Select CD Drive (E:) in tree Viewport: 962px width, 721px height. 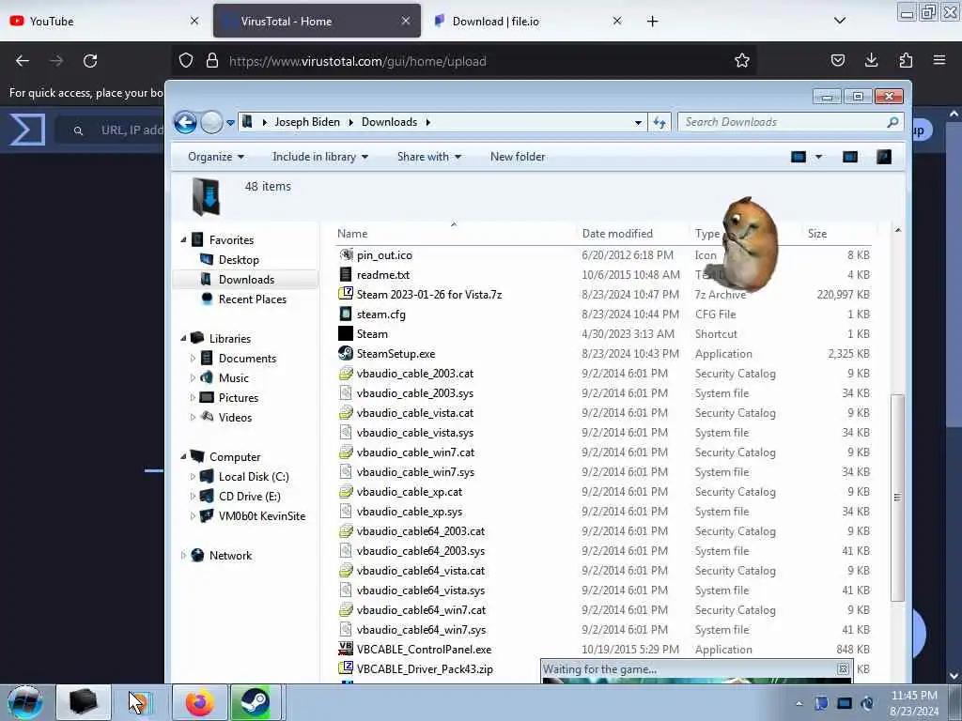pos(249,496)
